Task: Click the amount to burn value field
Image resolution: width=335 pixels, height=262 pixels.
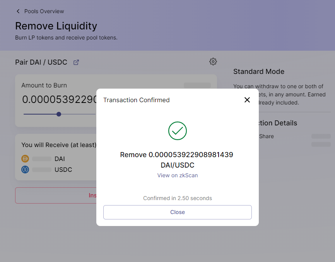Action: [60, 99]
